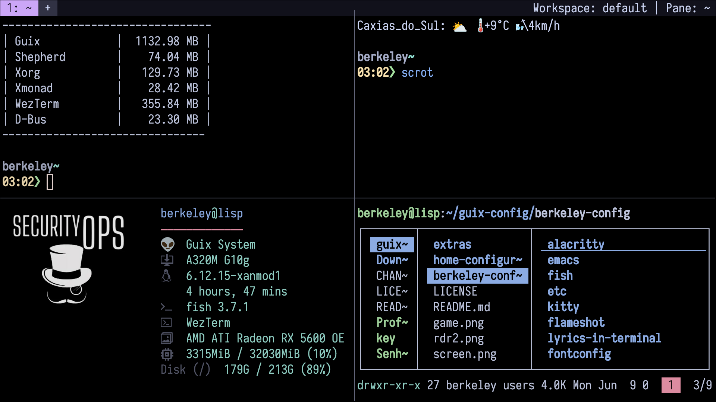Click README.md in the middle column
716x402 pixels.
tap(461, 307)
